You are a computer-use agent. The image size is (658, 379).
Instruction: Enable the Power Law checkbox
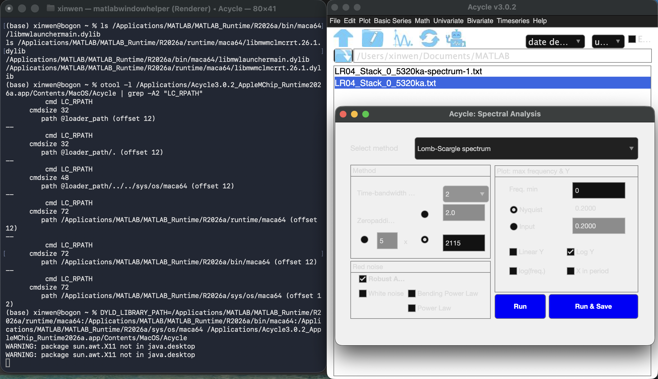(412, 308)
